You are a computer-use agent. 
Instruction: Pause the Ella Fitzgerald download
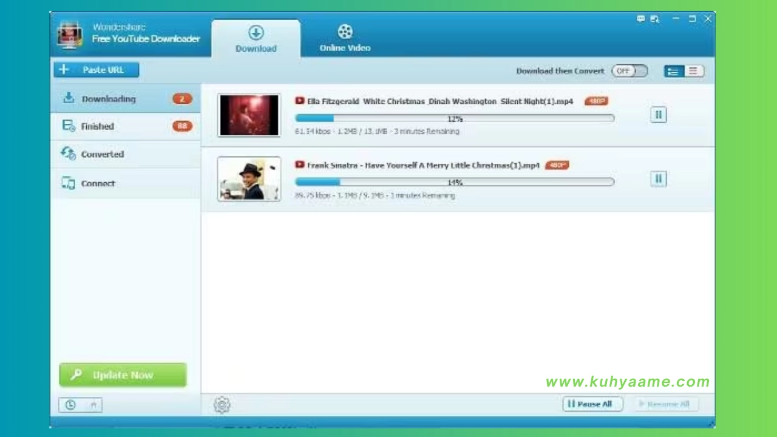(x=659, y=115)
